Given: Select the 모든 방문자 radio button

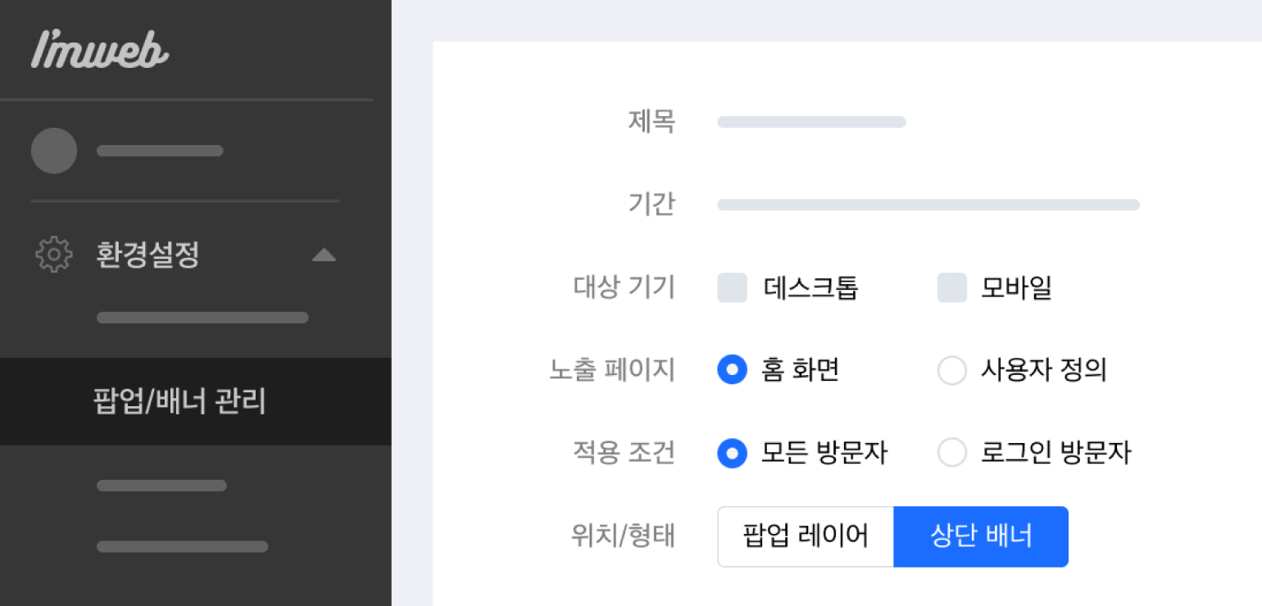Looking at the screenshot, I should point(733,453).
